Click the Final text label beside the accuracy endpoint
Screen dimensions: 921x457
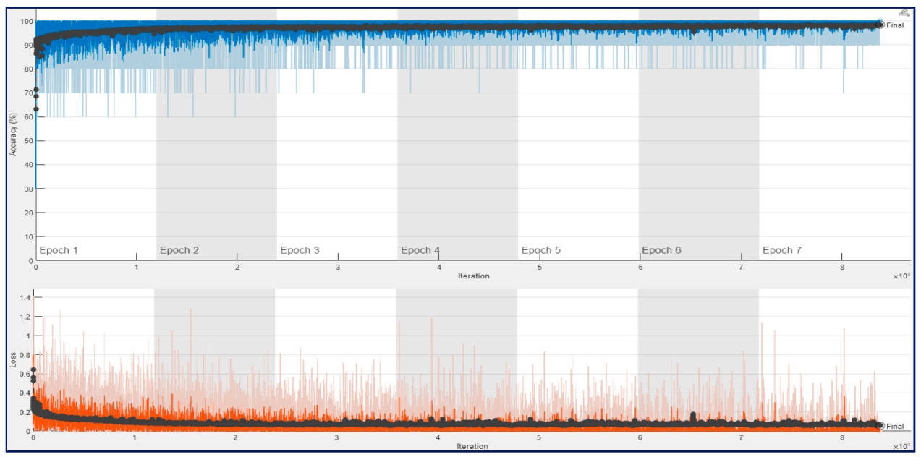click(x=895, y=25)
